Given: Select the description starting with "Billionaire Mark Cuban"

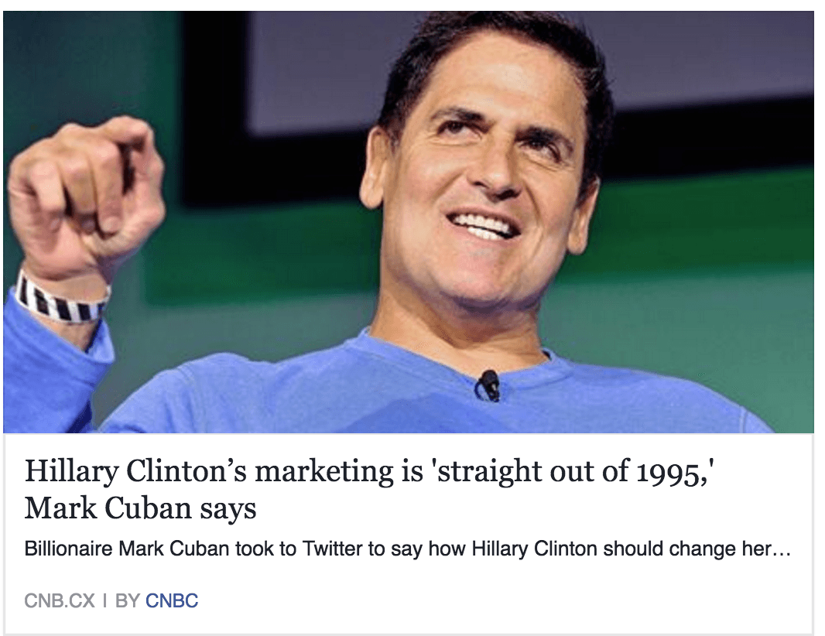Looking at the screenshot, I should tap(407, 550).
